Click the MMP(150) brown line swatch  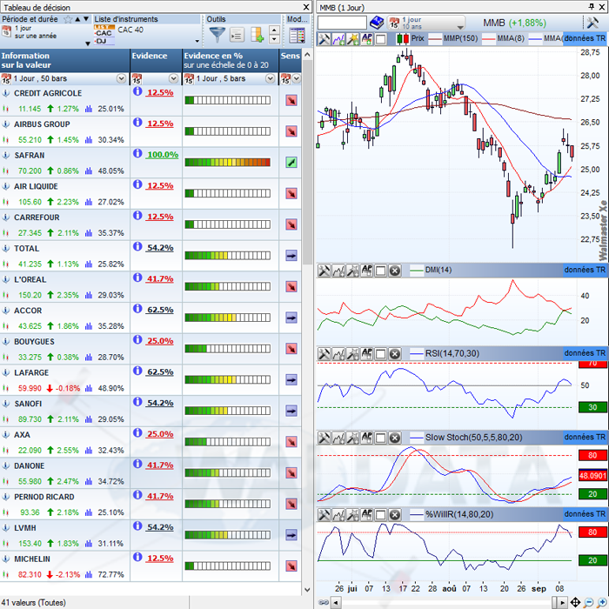pyautogui.click(x=435, y=39)
